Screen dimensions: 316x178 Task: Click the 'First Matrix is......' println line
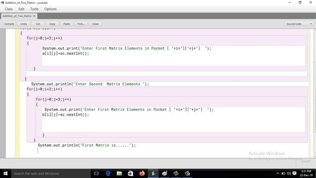(x=87, y=145)
